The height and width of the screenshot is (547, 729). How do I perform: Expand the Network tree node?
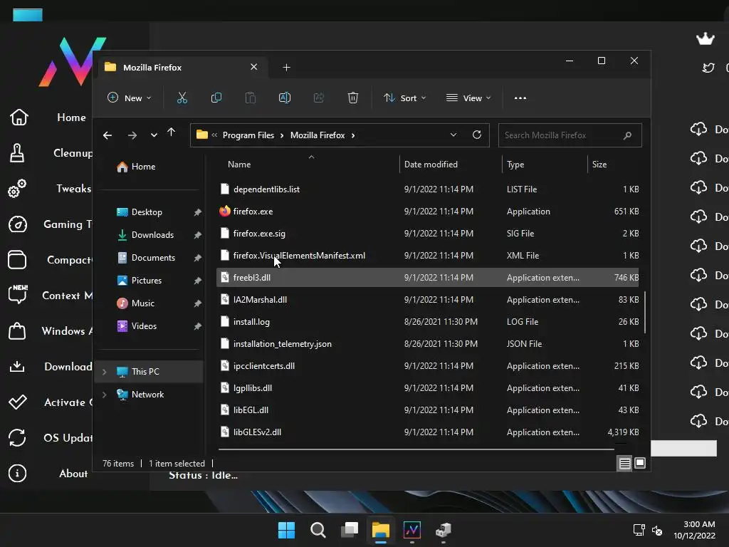coord(105,395)
